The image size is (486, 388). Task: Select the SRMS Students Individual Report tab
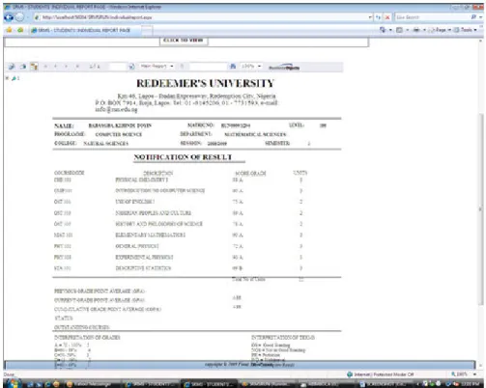[84, 30]
